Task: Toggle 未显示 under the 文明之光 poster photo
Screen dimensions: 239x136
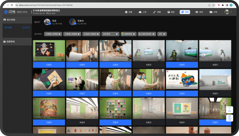Action: point(182,93)
